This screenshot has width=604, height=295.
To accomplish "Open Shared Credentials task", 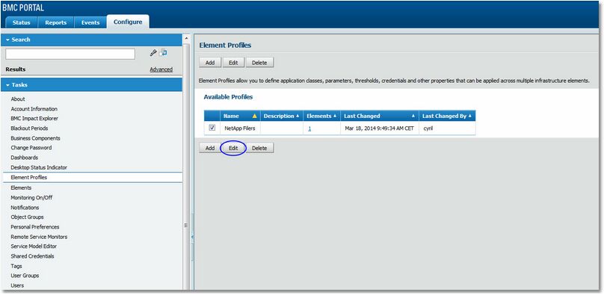I will [32, 256].
